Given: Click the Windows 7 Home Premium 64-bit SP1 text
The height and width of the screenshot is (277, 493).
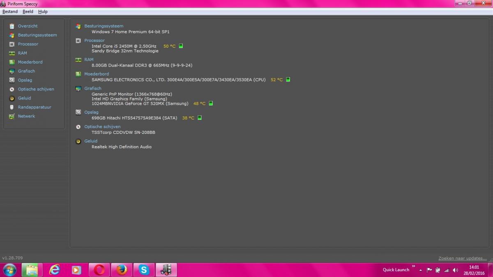Looking at the screenshot, I should pyautogui.click(x=131, y=32).
